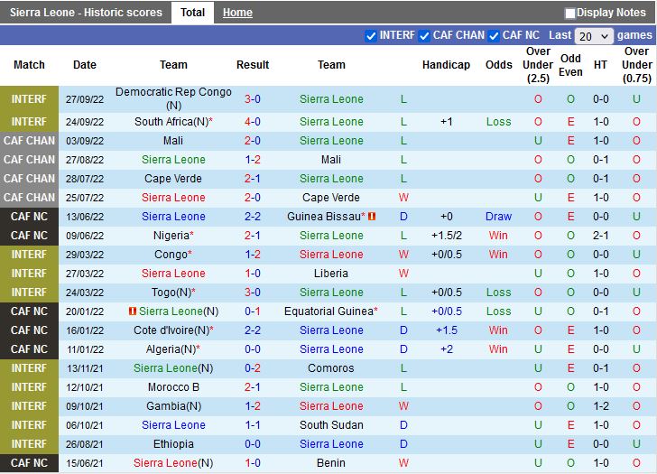Click the date 15/06/21
This screenshot has width=657, height=474.
(x=85, y=463)
